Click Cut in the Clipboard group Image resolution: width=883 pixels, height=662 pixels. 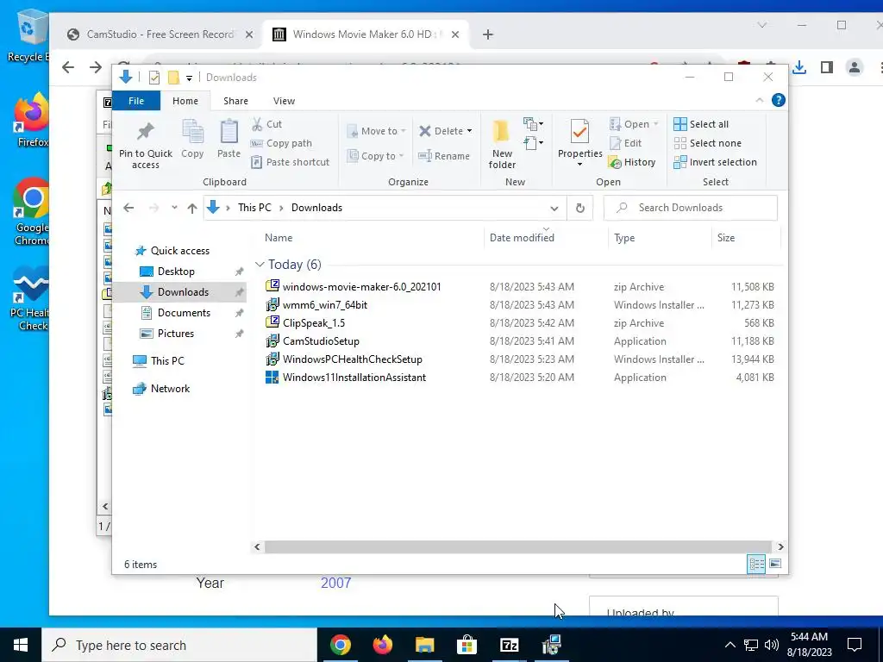point(267,124)
